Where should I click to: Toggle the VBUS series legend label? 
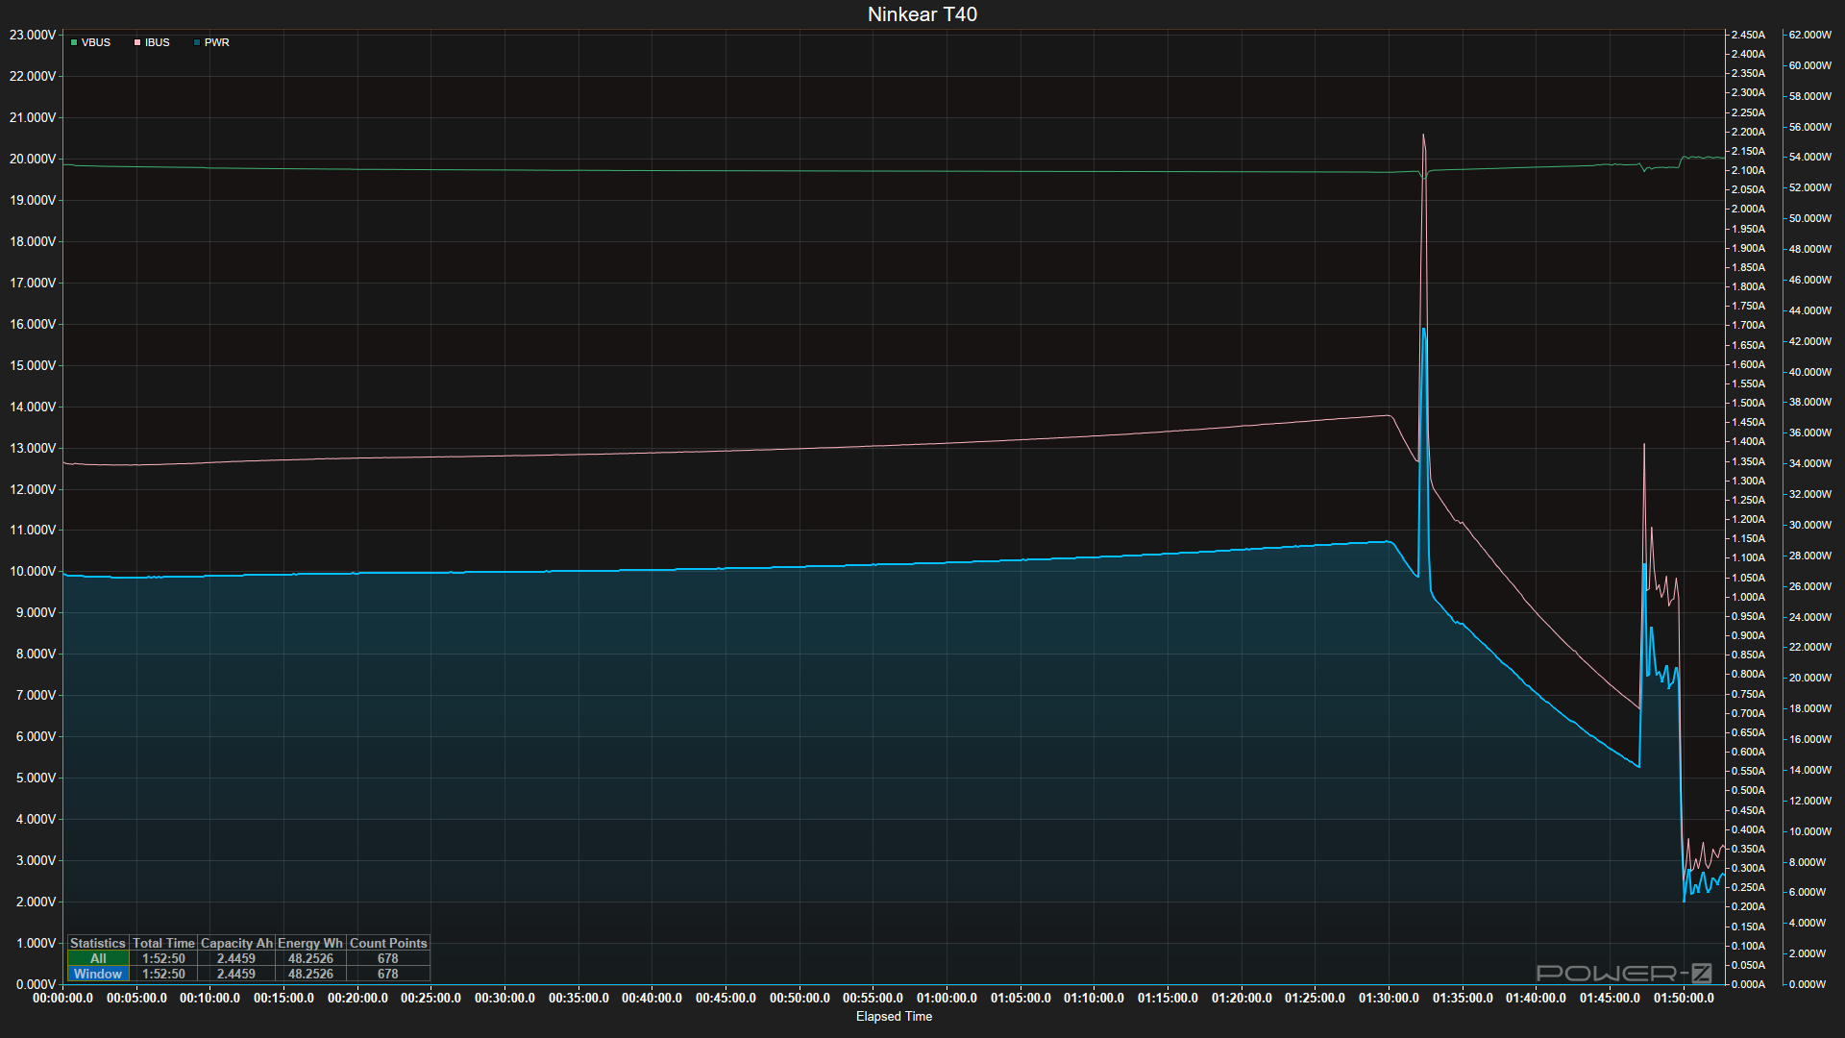[x=96, y=42]
